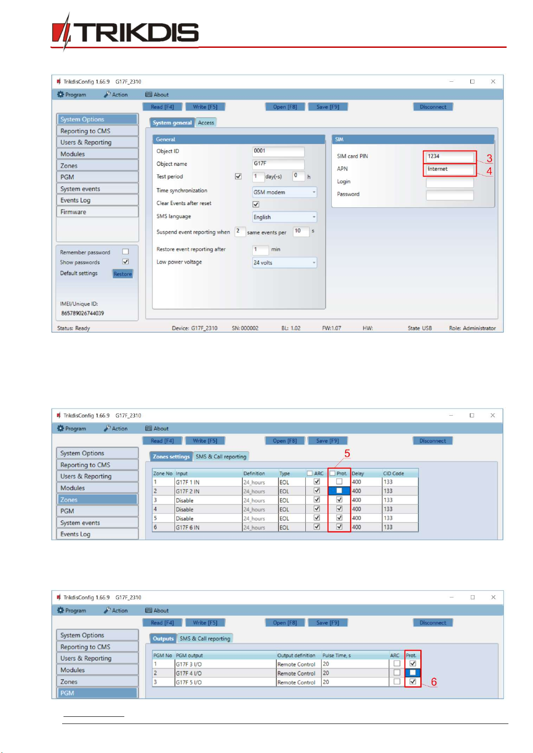
Task: Click the Program gear icon in System Options window
Action: [x=60, y=94]
